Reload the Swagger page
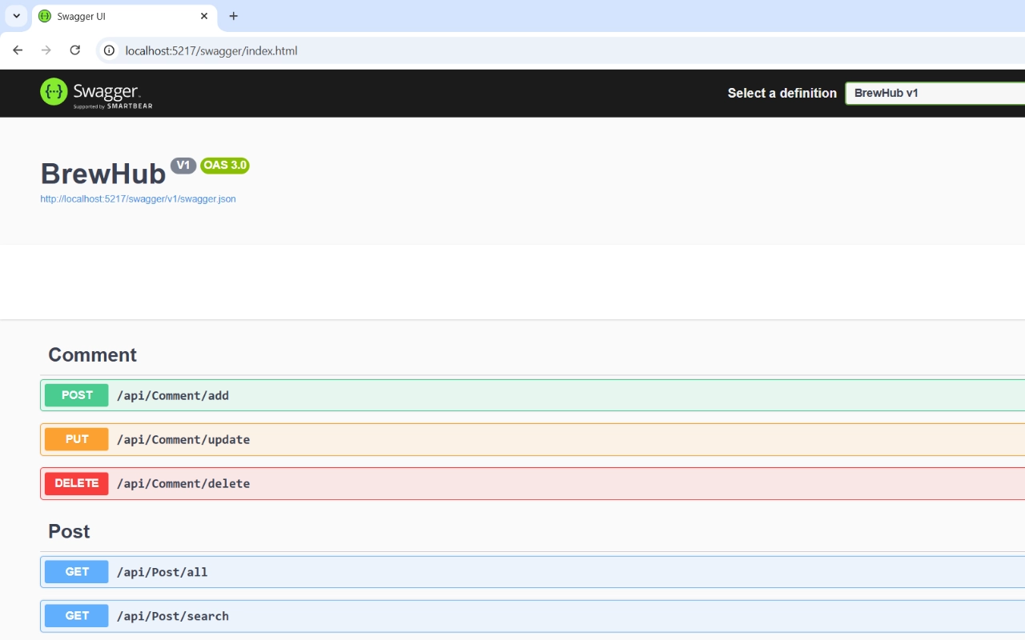Viewport: 1025px width, 640px height. tap(75, 50)
